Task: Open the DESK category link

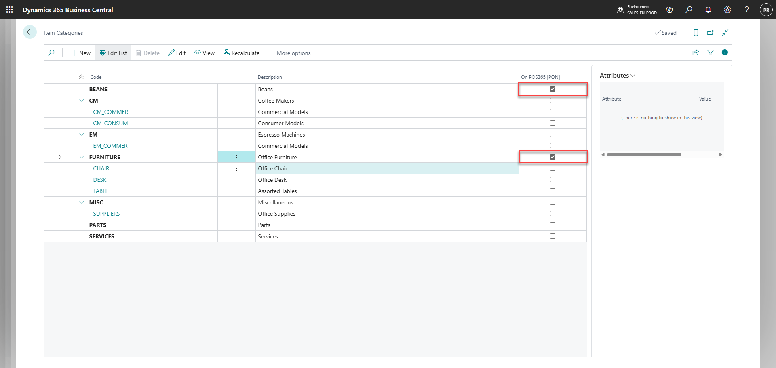Action: click(x=100, y=180)
